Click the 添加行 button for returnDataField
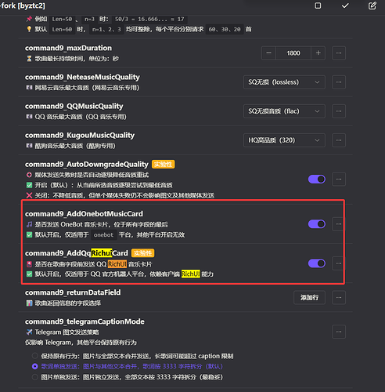 (x=309, y=297)
